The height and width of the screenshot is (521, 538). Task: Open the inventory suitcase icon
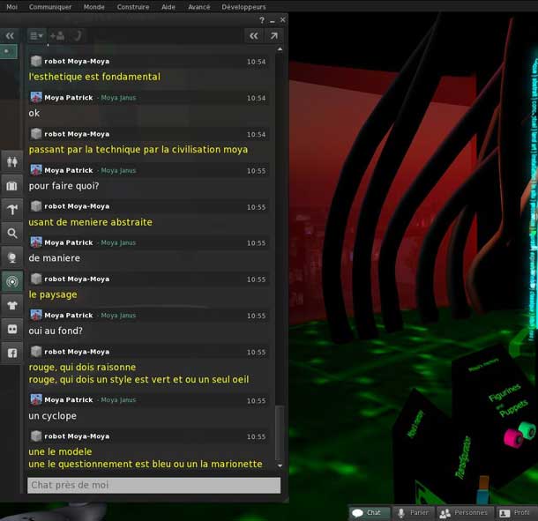click(12, 186)
